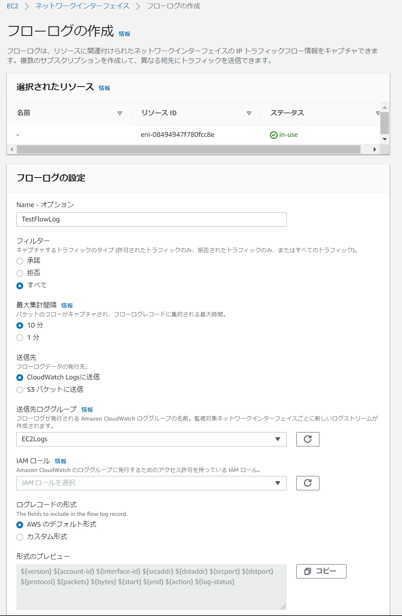Click the ステータス column header
The height and width of the screenshot is (616, 402).
[287, 113]
